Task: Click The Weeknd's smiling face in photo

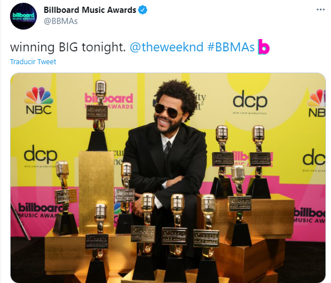Action: tap(168, 116)
